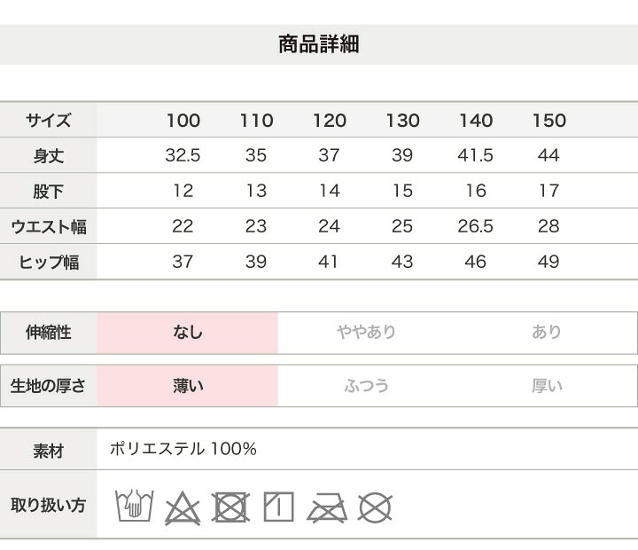Select the ふつう fabric thickness option
This screenshot has height=550, width=638.
pyautogui.click(x=367, y=385)
